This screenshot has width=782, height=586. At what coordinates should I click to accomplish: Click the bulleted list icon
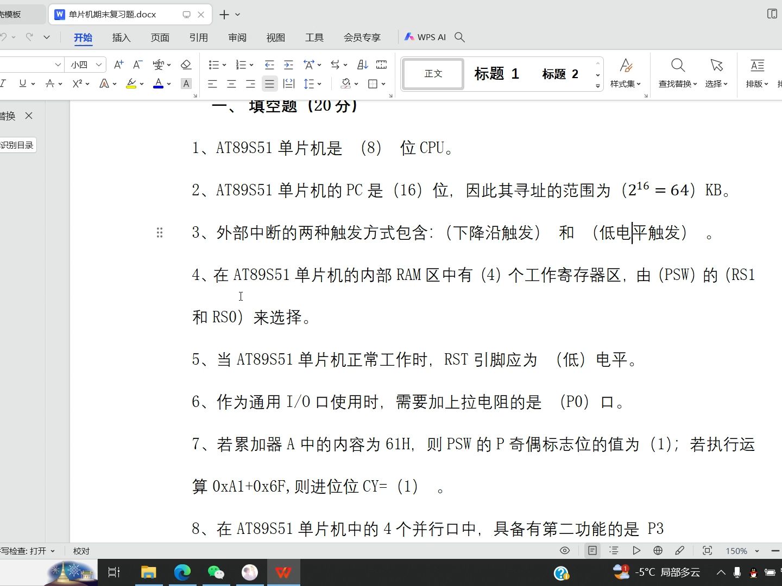[x=213, y=65]
